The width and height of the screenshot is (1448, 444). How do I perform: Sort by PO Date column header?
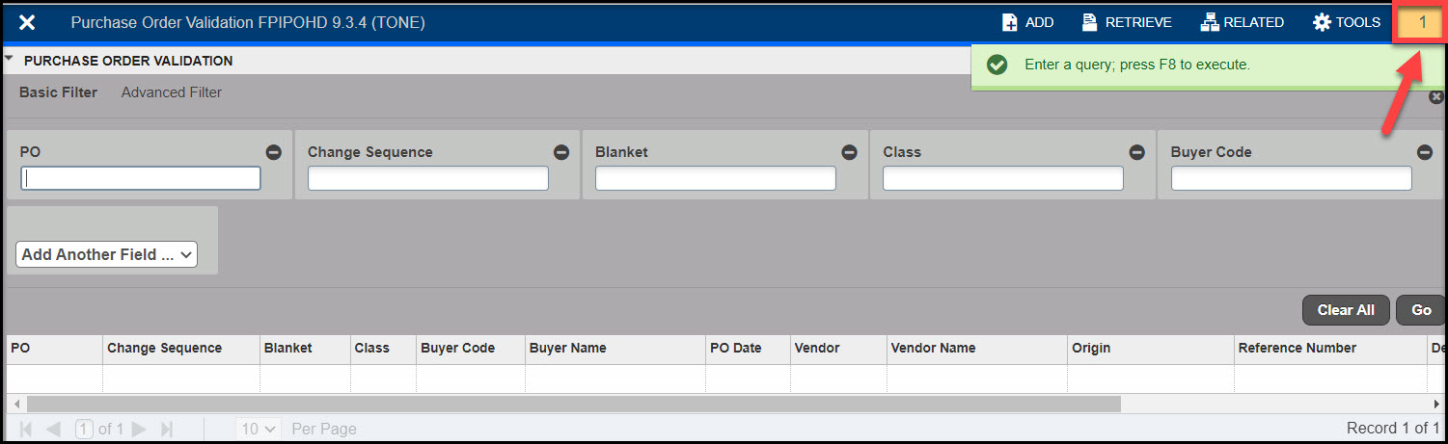tap(748, 349)
